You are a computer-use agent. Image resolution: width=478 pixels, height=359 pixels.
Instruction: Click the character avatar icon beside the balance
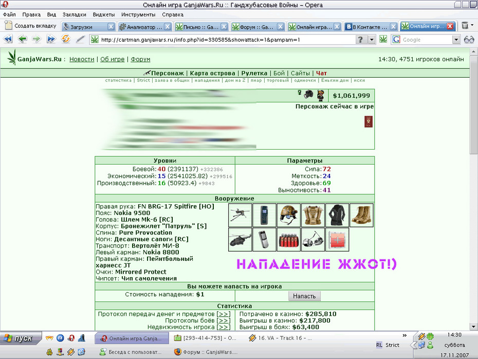tap(320, 96)
